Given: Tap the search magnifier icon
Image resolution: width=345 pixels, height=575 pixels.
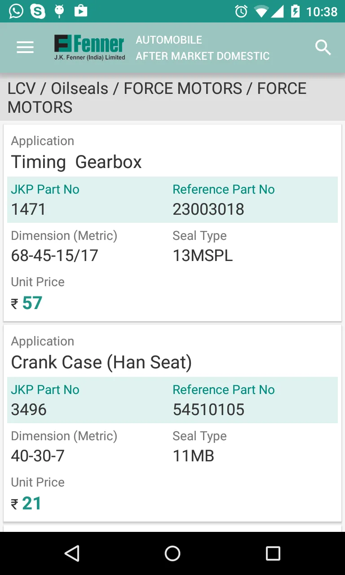Looking at the screenshot, I should [x=323, y=48].
